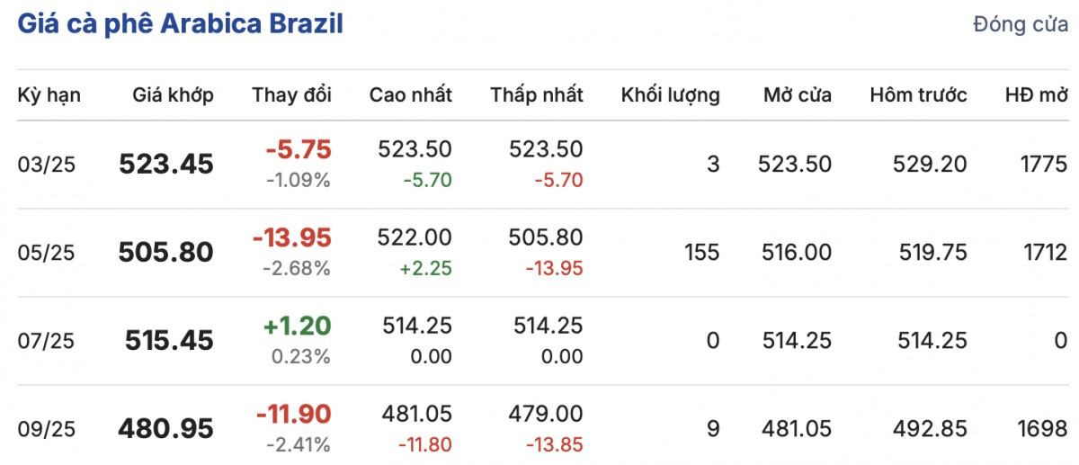
Task: Click the 523.45 matched price
Action: tap(166, 164)
